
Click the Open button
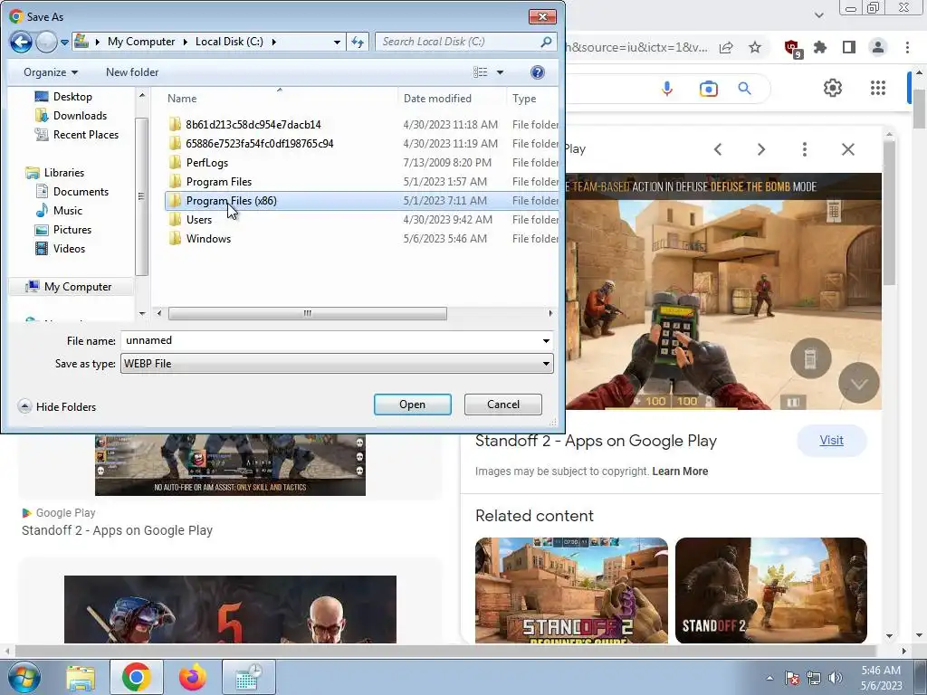tap(412, 405)
